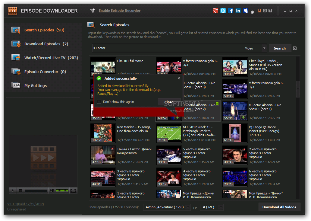The image size is (311, 221).
Task: Click title 'x factor romania gala 6, 3/3'
Action: coord(200,63)
